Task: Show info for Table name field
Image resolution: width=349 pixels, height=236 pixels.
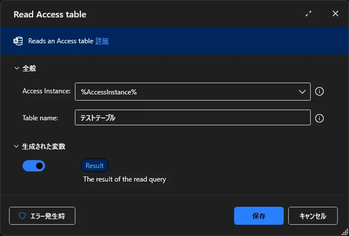Action: pos(319,118)
